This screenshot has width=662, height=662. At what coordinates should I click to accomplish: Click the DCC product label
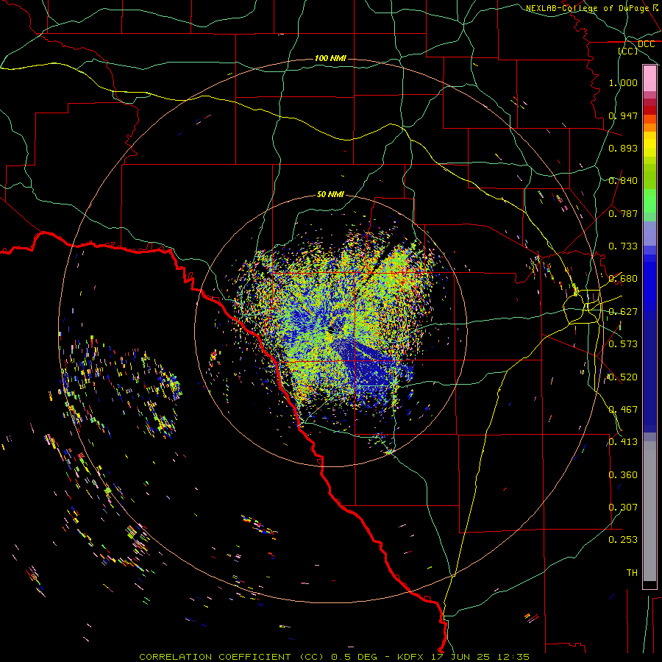[x=646, y=44]
